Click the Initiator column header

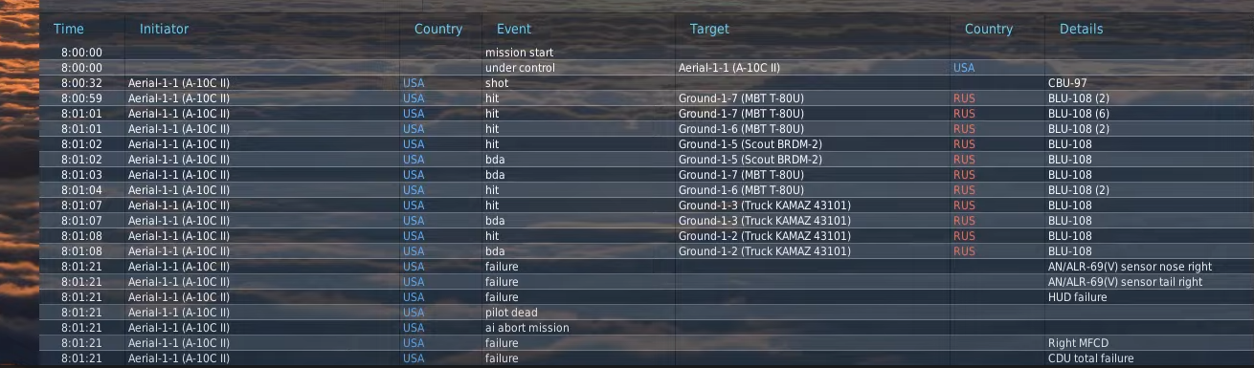tap(165, 29)
